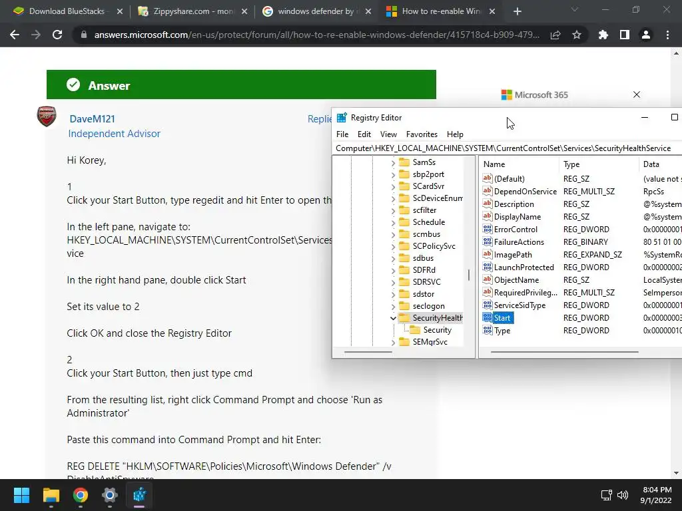Open the Chrome profile avatar
Image resolution: width=682 pixels, height=511 pixels.
coord(646,35)
